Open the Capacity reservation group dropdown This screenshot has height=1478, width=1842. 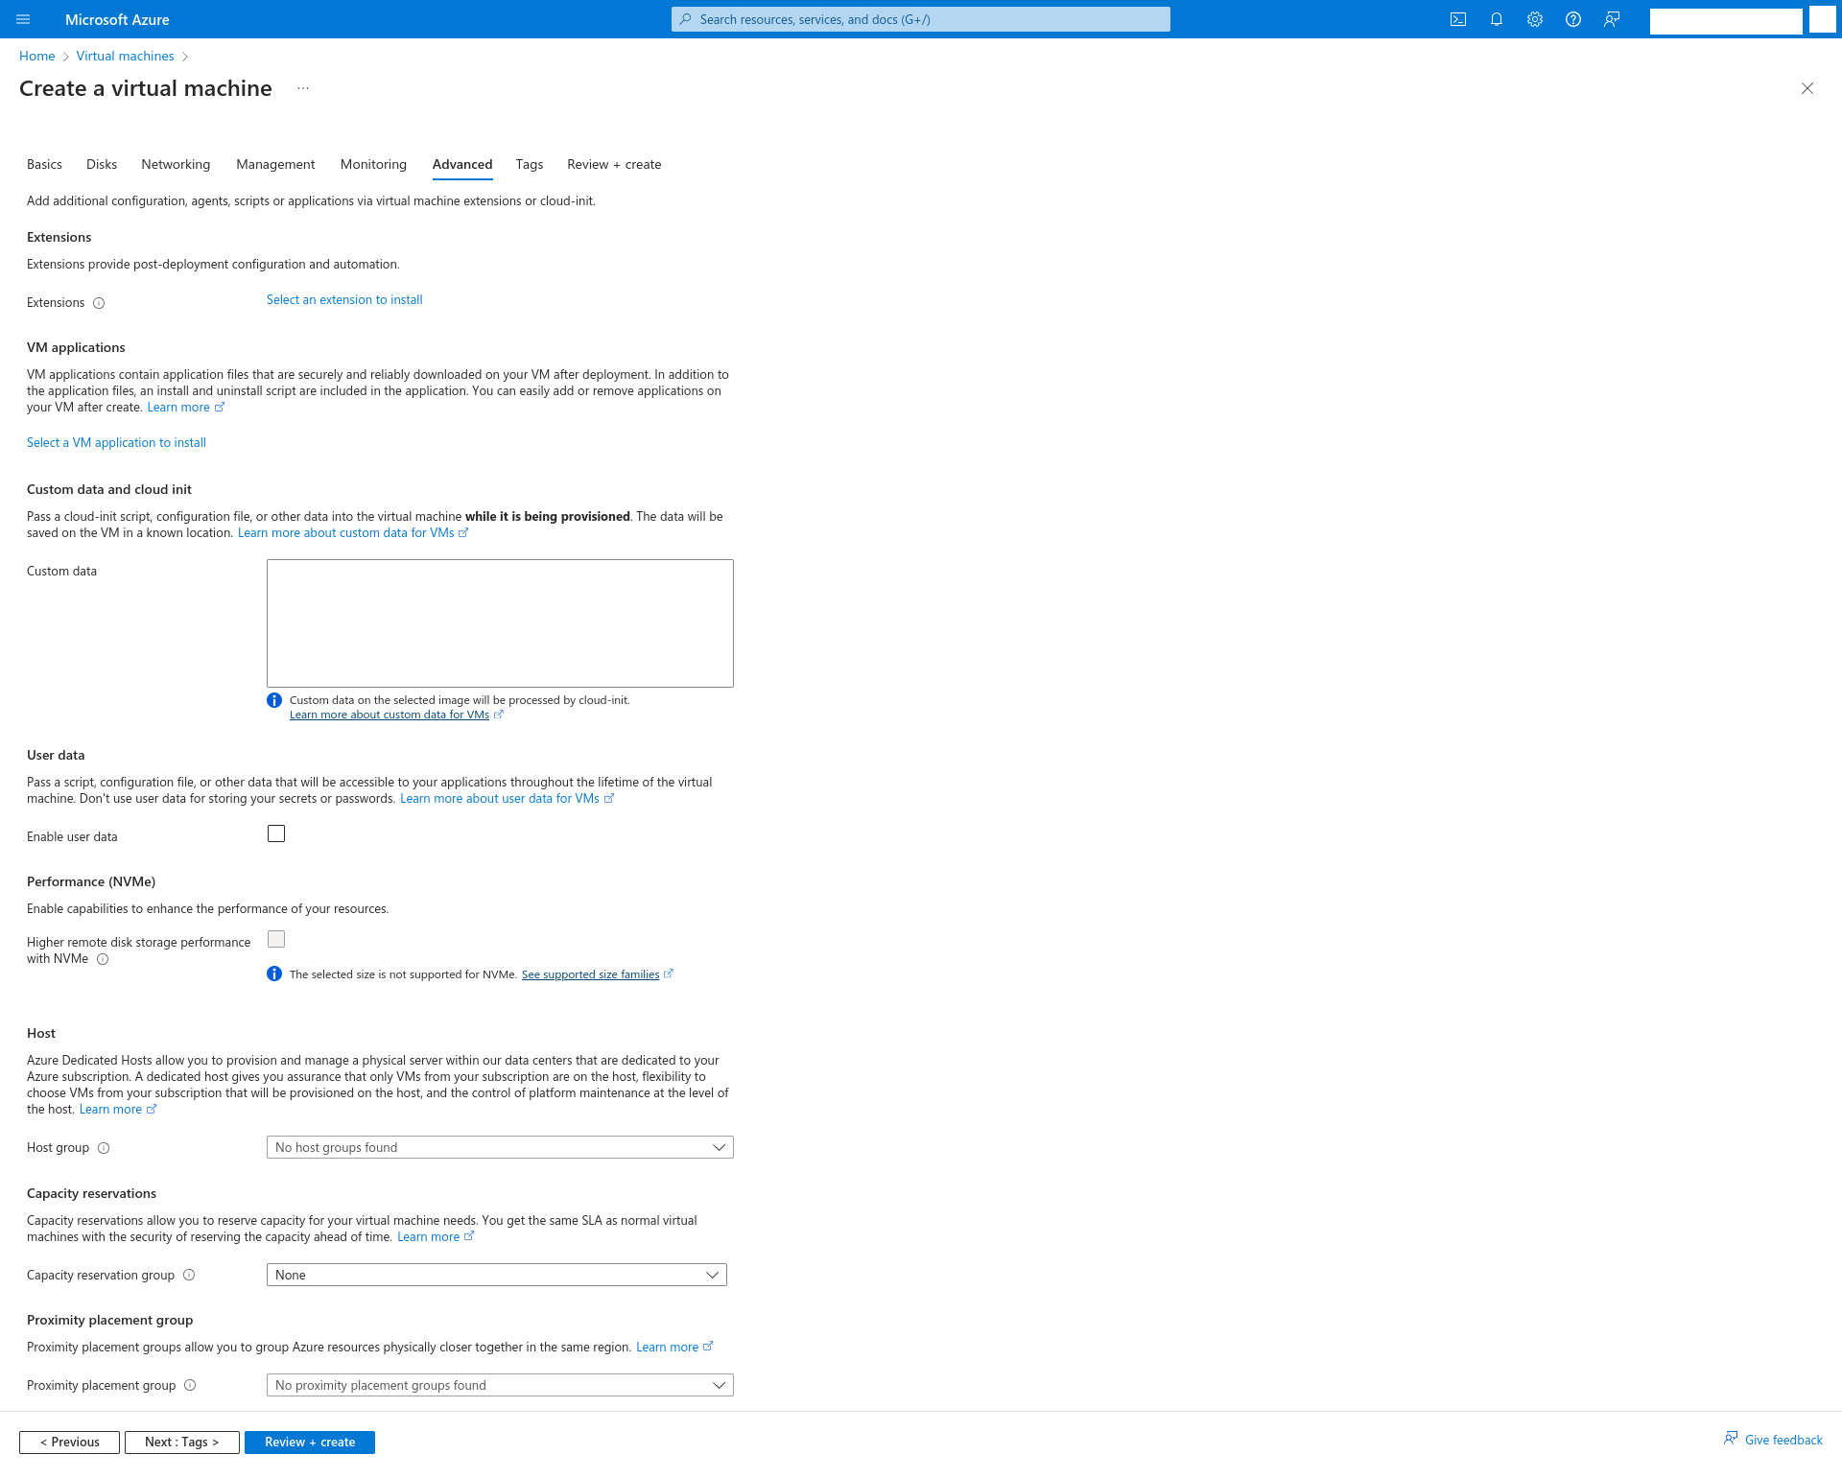(x=496, y=1275)
